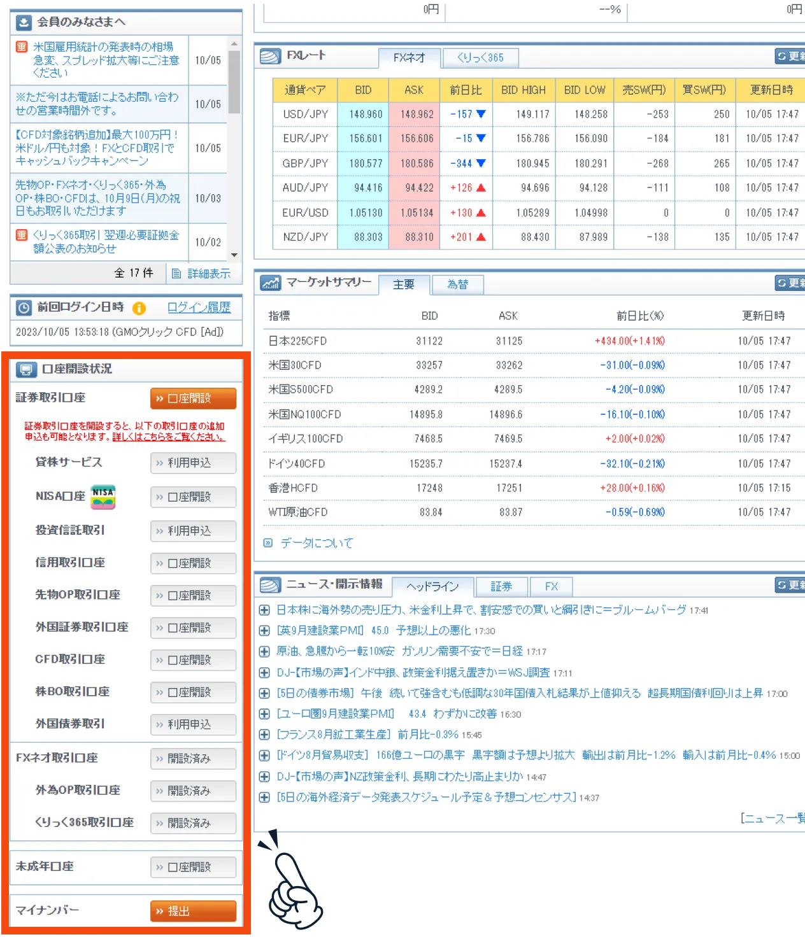Screen dimensions: 805x937
Task: Click the info icon beside 前回ログイン日時
Action: [139, 308]
